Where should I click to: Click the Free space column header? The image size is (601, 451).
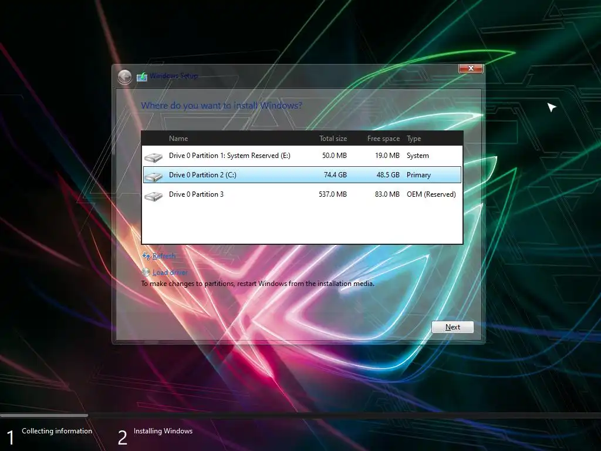[383, 139]
